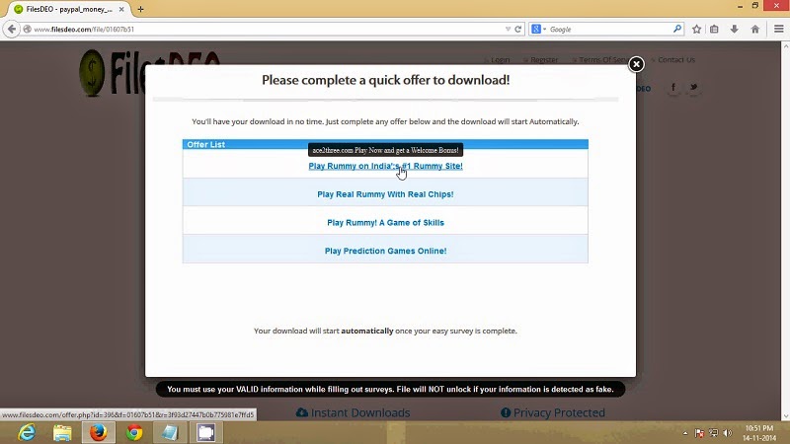790x444 pixels.
Task: Open the Downloads arrow icon
Action: tap(735, 30)
